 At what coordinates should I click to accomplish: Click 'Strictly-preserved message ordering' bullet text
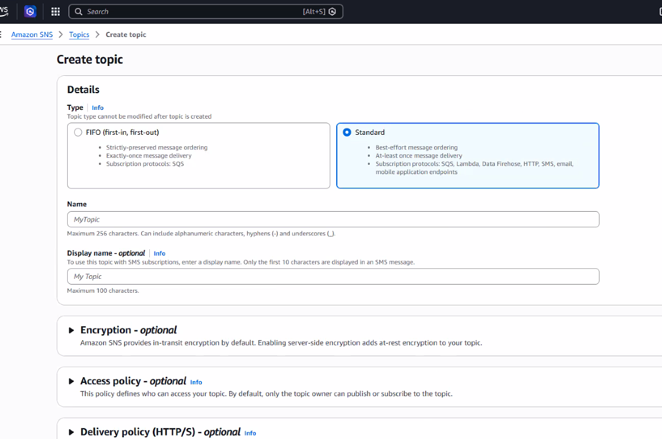click(x=157, y=147)
